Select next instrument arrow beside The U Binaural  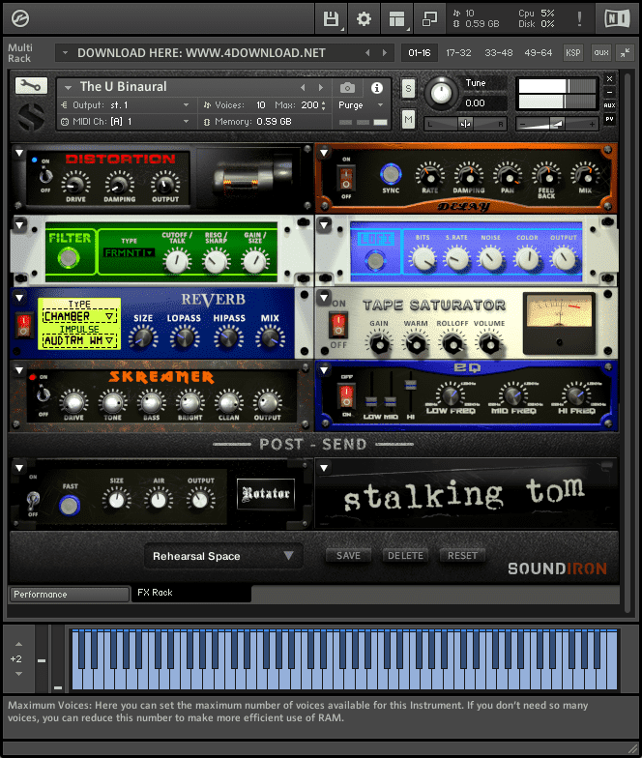(x=320, y=87)
